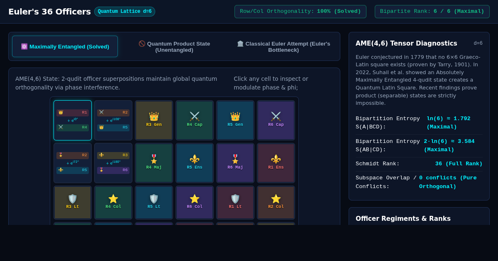Select the R5 Gen crown cell
498x261 pixels.
tap(235, 121)
